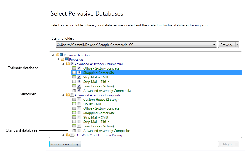Screen dimensions: 247x153
Task: Click estimate icon beside House CMU
Action: (x=74, y=104)
